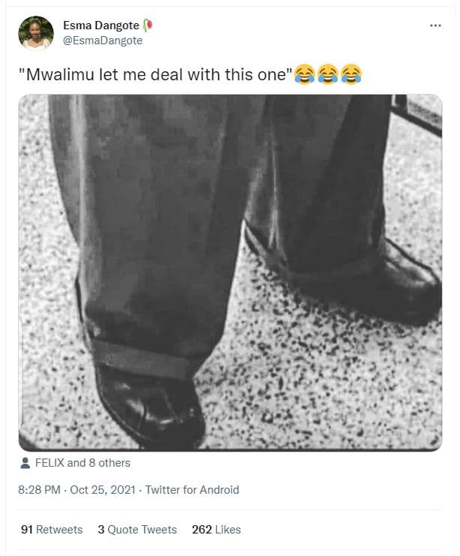The image size is (460, 556).
Task: Open the Esma Dangote display name link
Action: [101, 26]
